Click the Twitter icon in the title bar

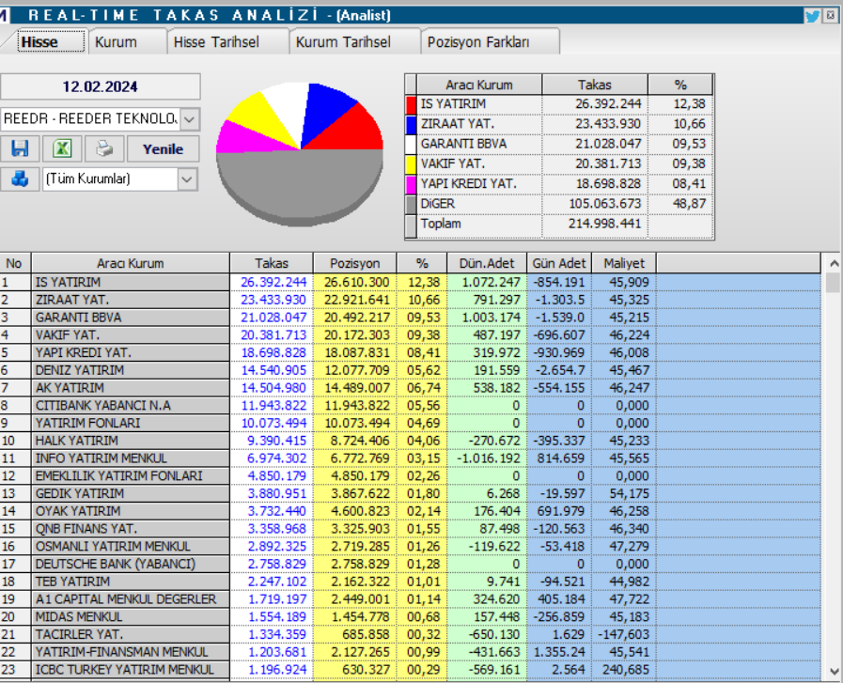coord(814,14)
